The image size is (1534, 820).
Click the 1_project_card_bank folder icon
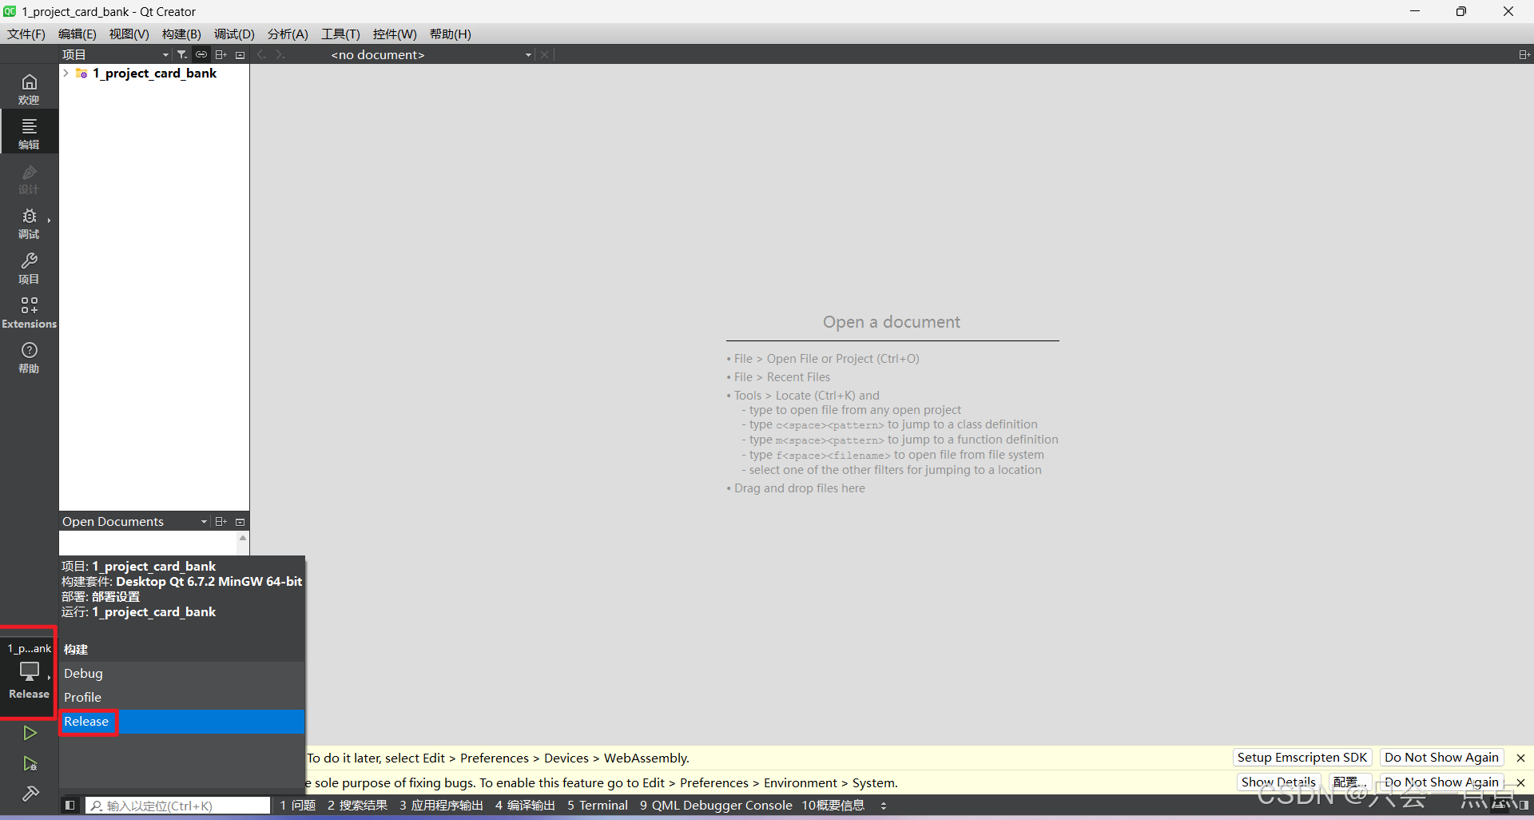tap(81, 74)
